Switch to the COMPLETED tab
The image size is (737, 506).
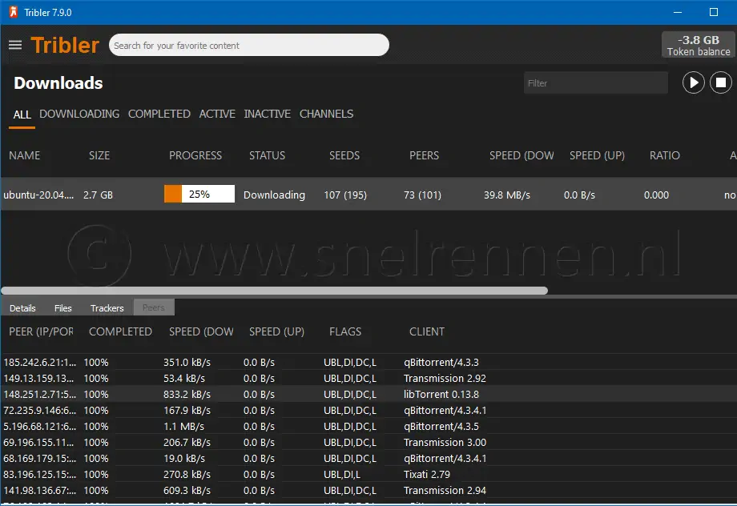click(x=159, y=114)
